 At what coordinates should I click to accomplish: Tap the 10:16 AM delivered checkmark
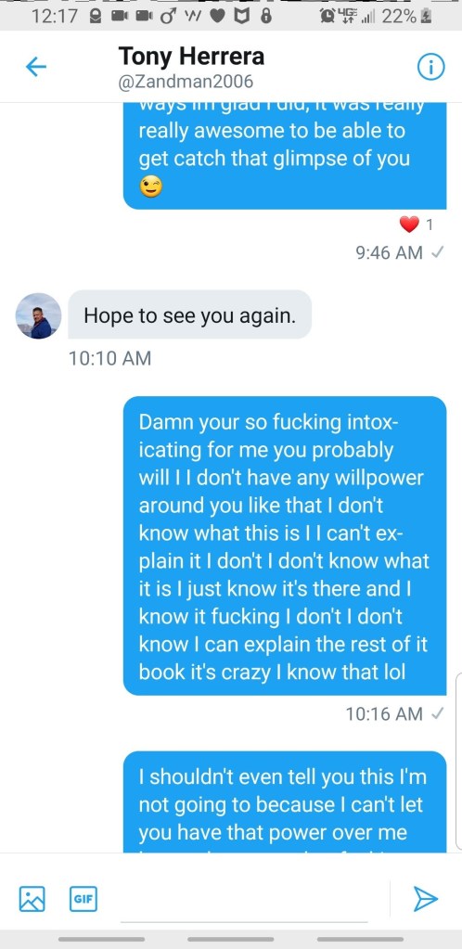click(x=436, y=714)
